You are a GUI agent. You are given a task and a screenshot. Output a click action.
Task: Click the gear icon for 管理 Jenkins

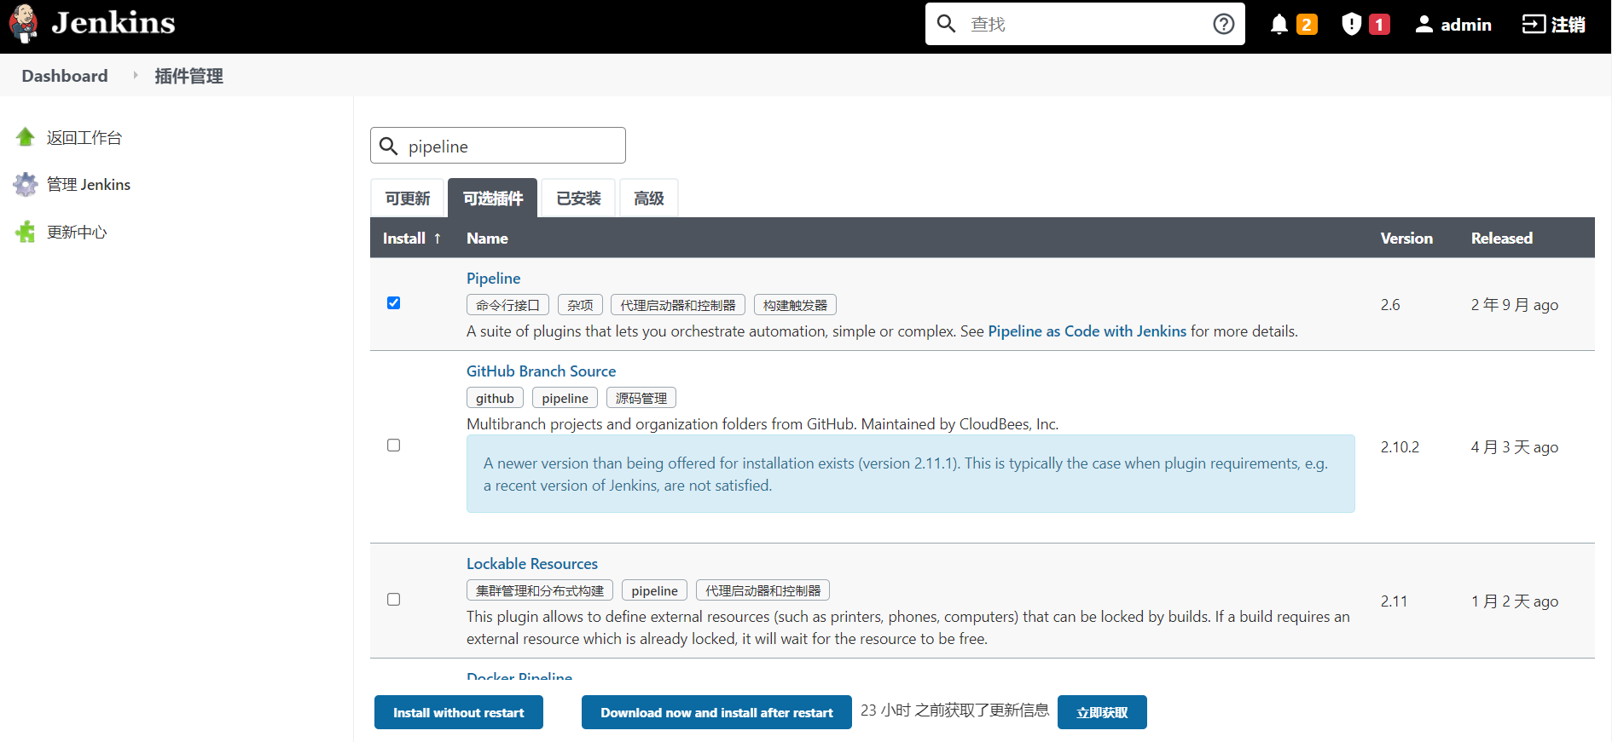[x=26, y=184]
